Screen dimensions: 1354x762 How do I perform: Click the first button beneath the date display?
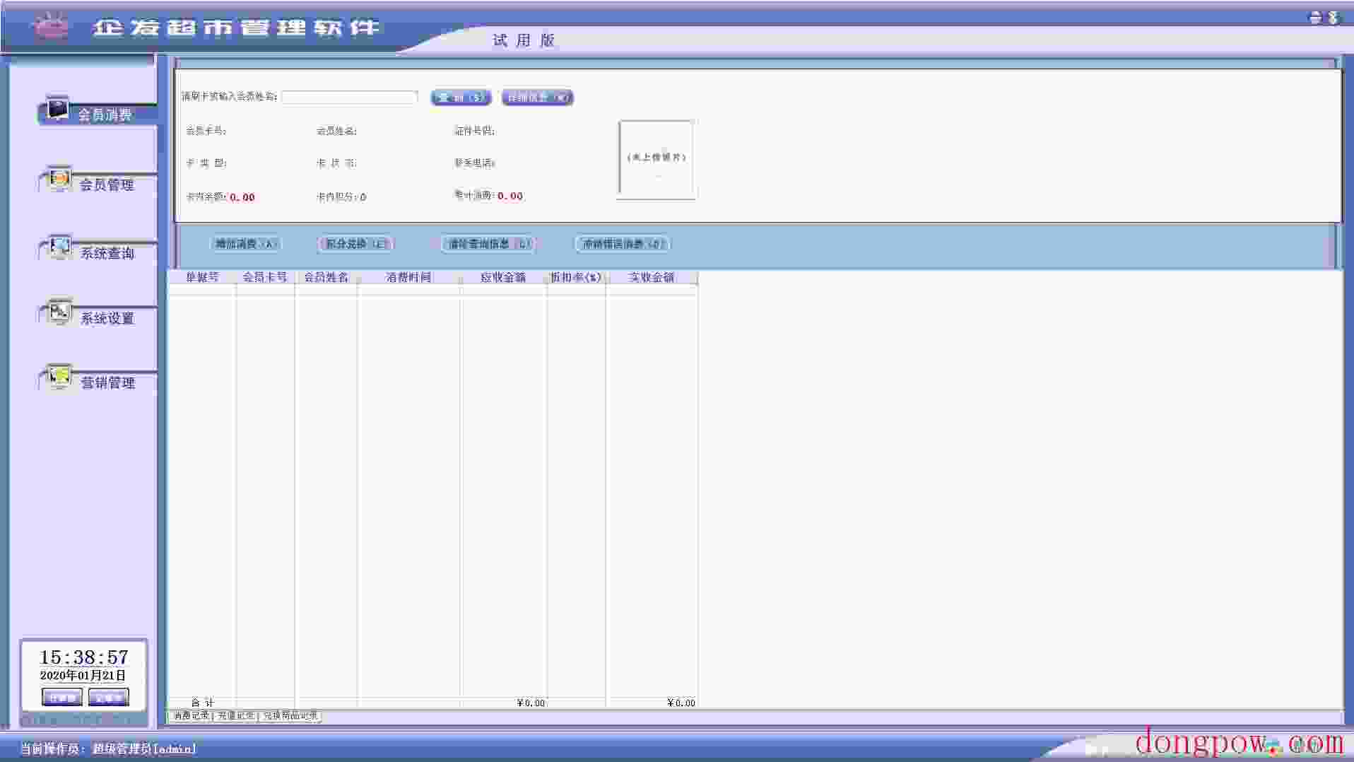click(62, 697)
